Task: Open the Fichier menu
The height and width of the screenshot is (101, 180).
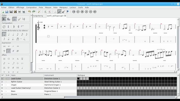Action: coord(4,8)
